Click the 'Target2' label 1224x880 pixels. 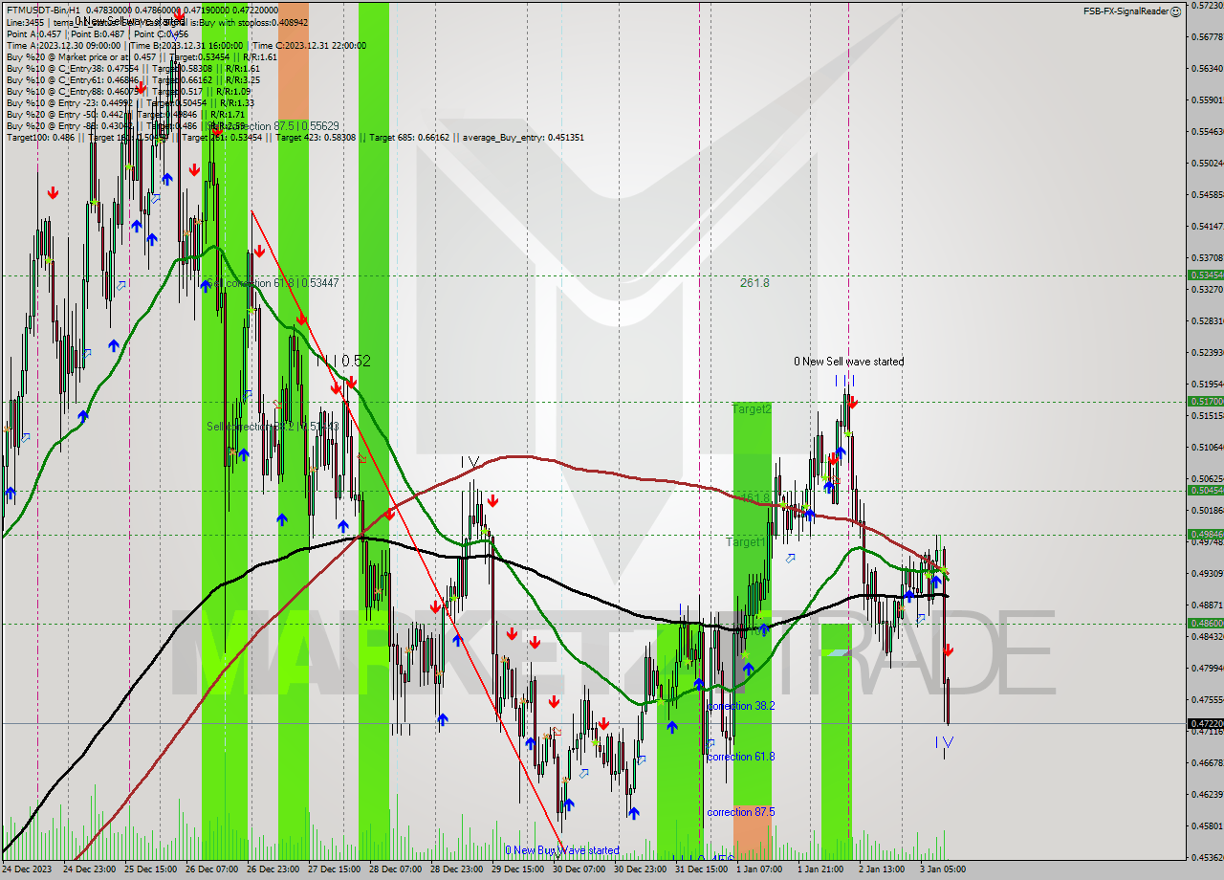[752, 409]
